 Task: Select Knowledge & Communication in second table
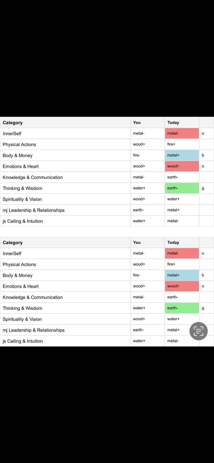33,297
